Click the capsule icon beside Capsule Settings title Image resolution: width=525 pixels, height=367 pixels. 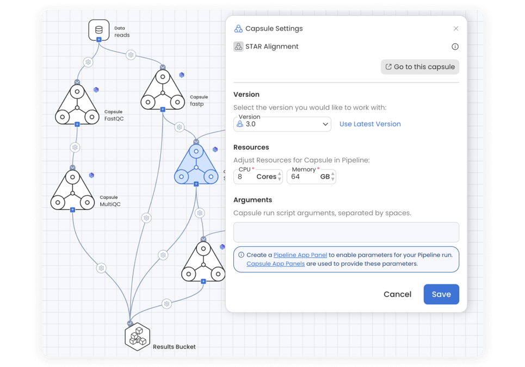click(238, 28)
